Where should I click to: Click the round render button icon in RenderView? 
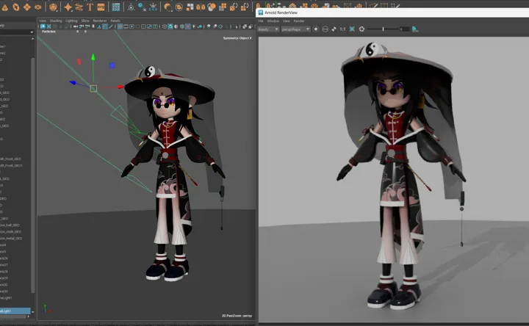(x=316, y=29)
